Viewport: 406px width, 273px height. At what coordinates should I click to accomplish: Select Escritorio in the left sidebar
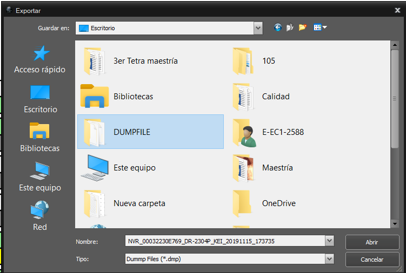[40, 99]
